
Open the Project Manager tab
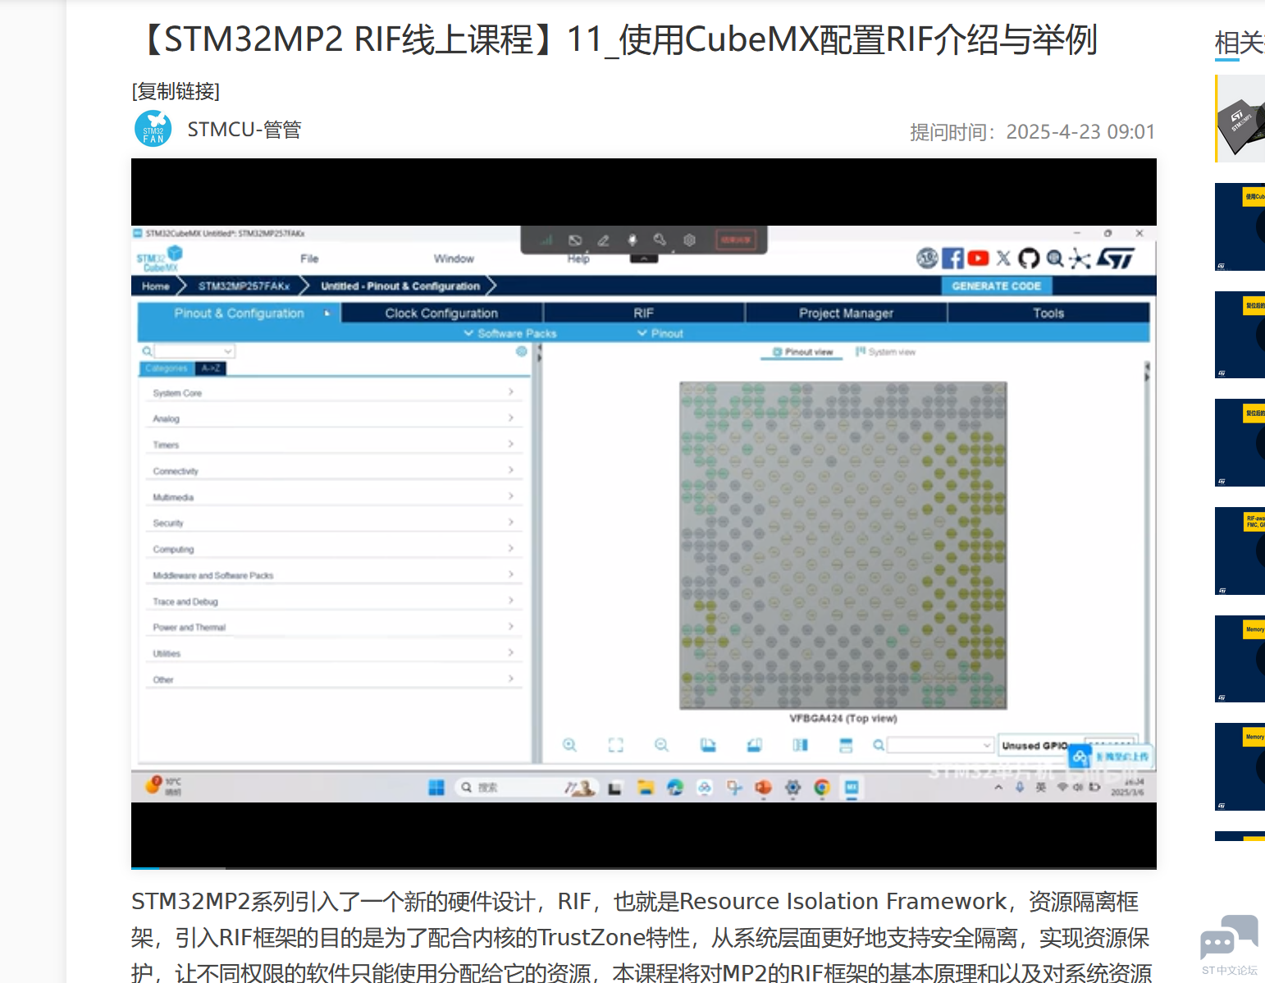pos(846,313)
